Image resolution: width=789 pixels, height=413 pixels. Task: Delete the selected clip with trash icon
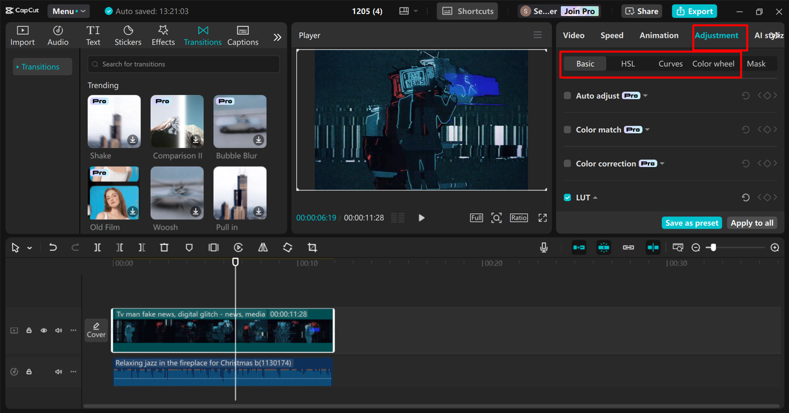coord(164,247)
